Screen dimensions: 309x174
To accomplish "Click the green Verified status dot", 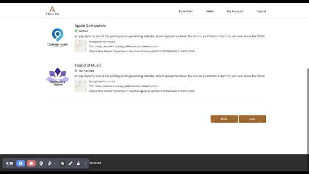I will (x=76, y=31).
